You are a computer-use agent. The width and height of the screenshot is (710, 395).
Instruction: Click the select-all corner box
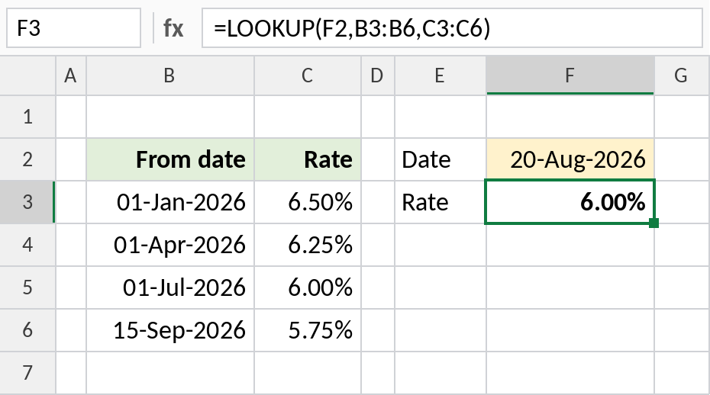[x=27, y=75]
